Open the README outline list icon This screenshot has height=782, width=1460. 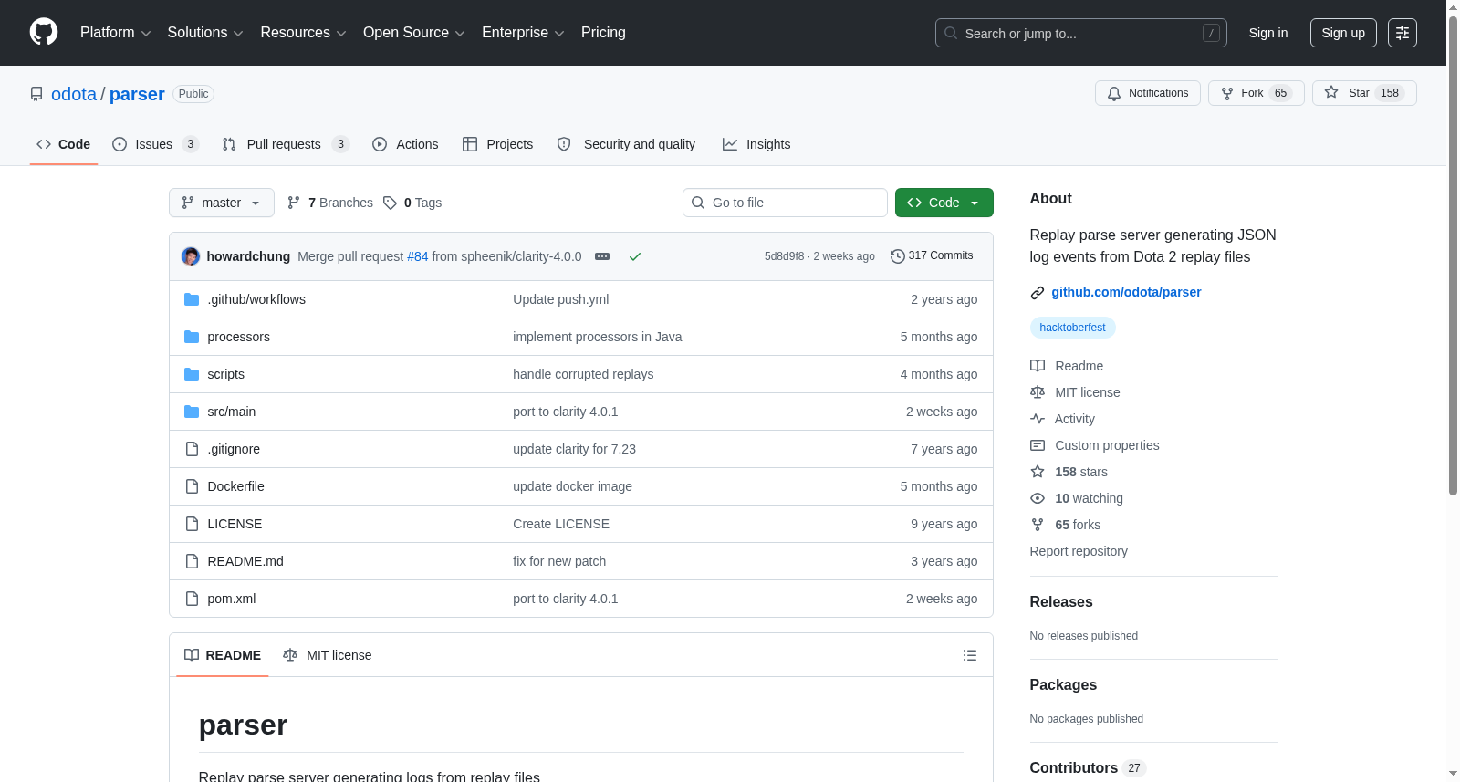click(x=970, y=655)
